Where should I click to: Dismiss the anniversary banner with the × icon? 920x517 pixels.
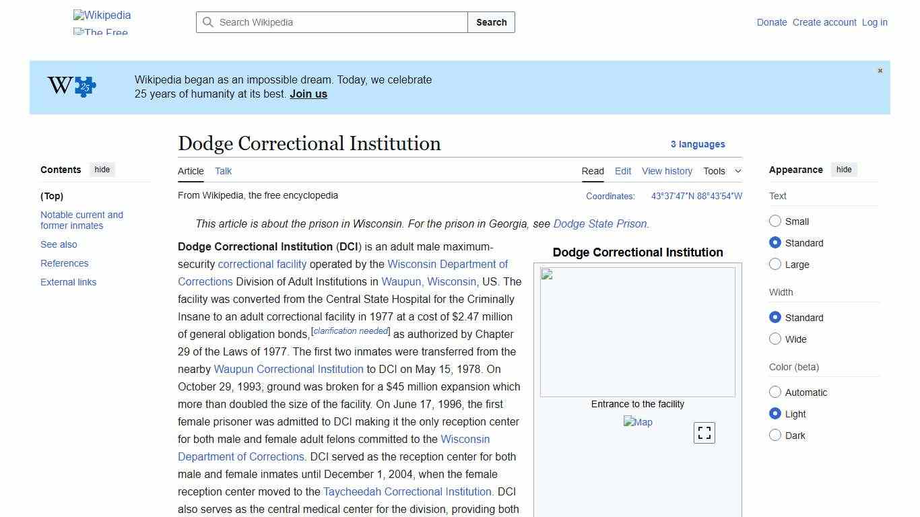[x=880, y=71]
